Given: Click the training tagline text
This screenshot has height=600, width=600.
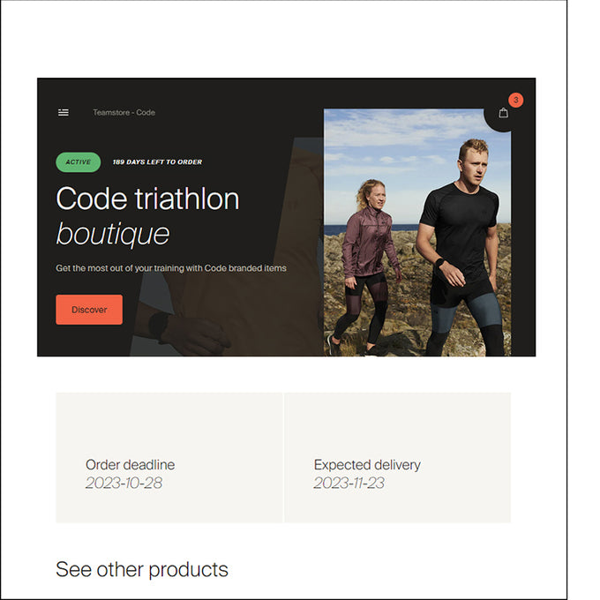Looking at the screenshot, I should coord(171,268).
